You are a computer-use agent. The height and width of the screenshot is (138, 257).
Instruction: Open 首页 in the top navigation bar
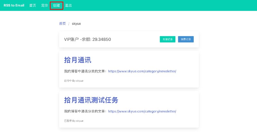[32, 5]
